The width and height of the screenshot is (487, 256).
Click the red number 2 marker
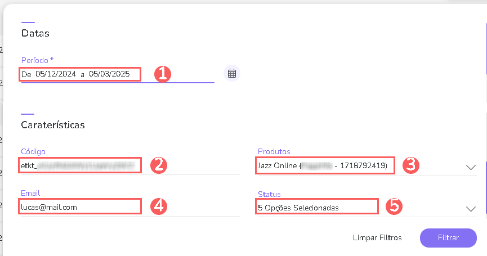(159, 165)
